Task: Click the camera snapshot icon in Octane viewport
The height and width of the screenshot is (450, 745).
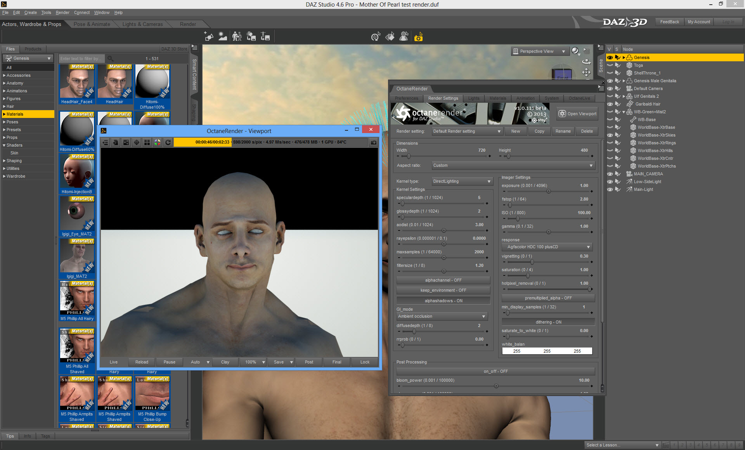Action: pos(373,142)
